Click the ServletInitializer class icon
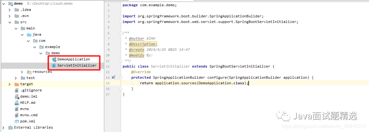 pos(54,66)
